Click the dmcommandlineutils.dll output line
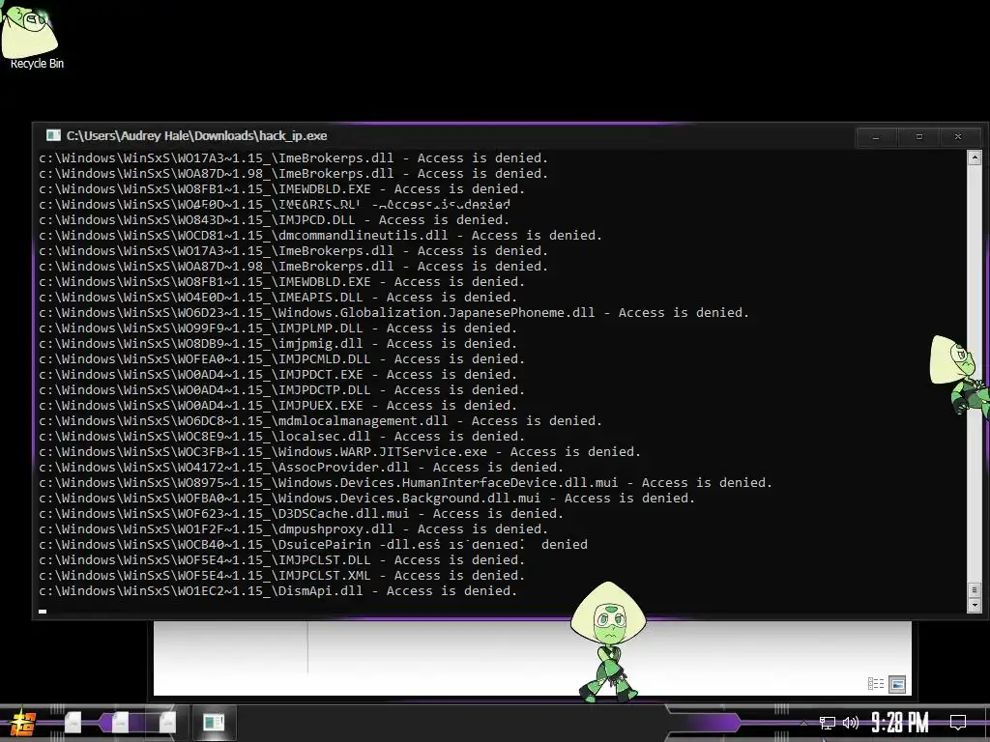990x742 pixels. pos(320,236)
